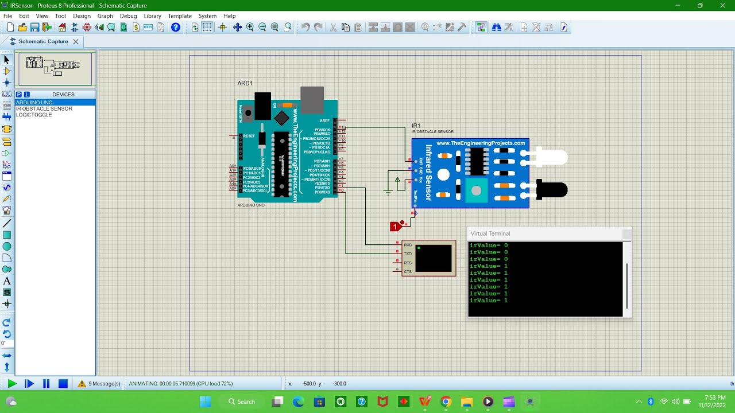735x413 pixels.
Task: Open File Explorer from the taskbar
Action: click(x=466, y=402)
